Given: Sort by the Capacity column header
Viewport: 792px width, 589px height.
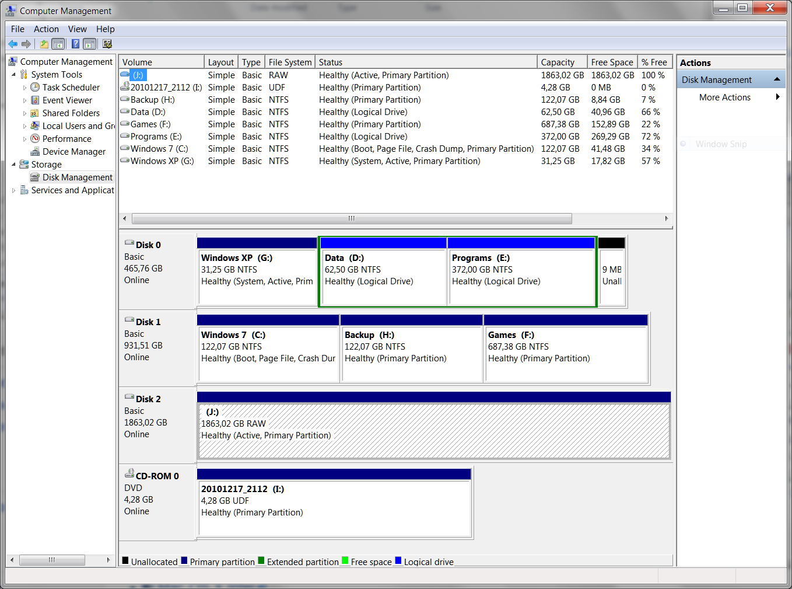Looking at the screenshot, I should pyautogui.click(x=562, y=62).
